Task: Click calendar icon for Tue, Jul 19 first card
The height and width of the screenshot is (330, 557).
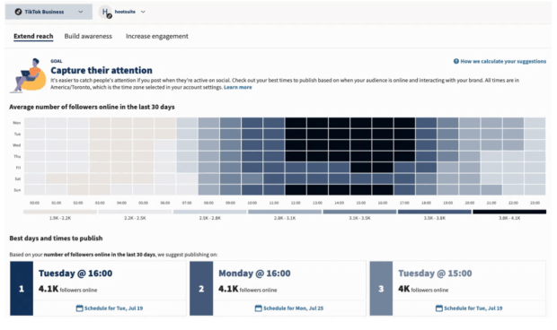Action: pyautogui.click(x=80, y=308)
